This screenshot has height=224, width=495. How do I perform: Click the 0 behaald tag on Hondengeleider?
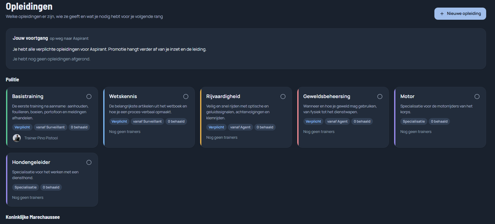[x=51, y=187]
